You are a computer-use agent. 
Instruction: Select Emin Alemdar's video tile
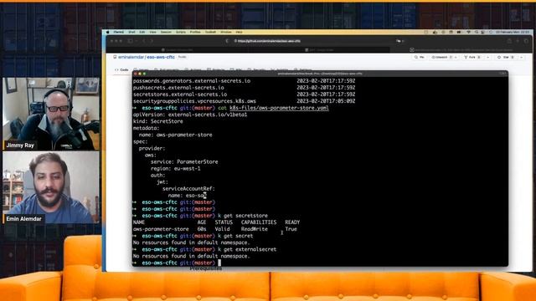click(51, 187)
